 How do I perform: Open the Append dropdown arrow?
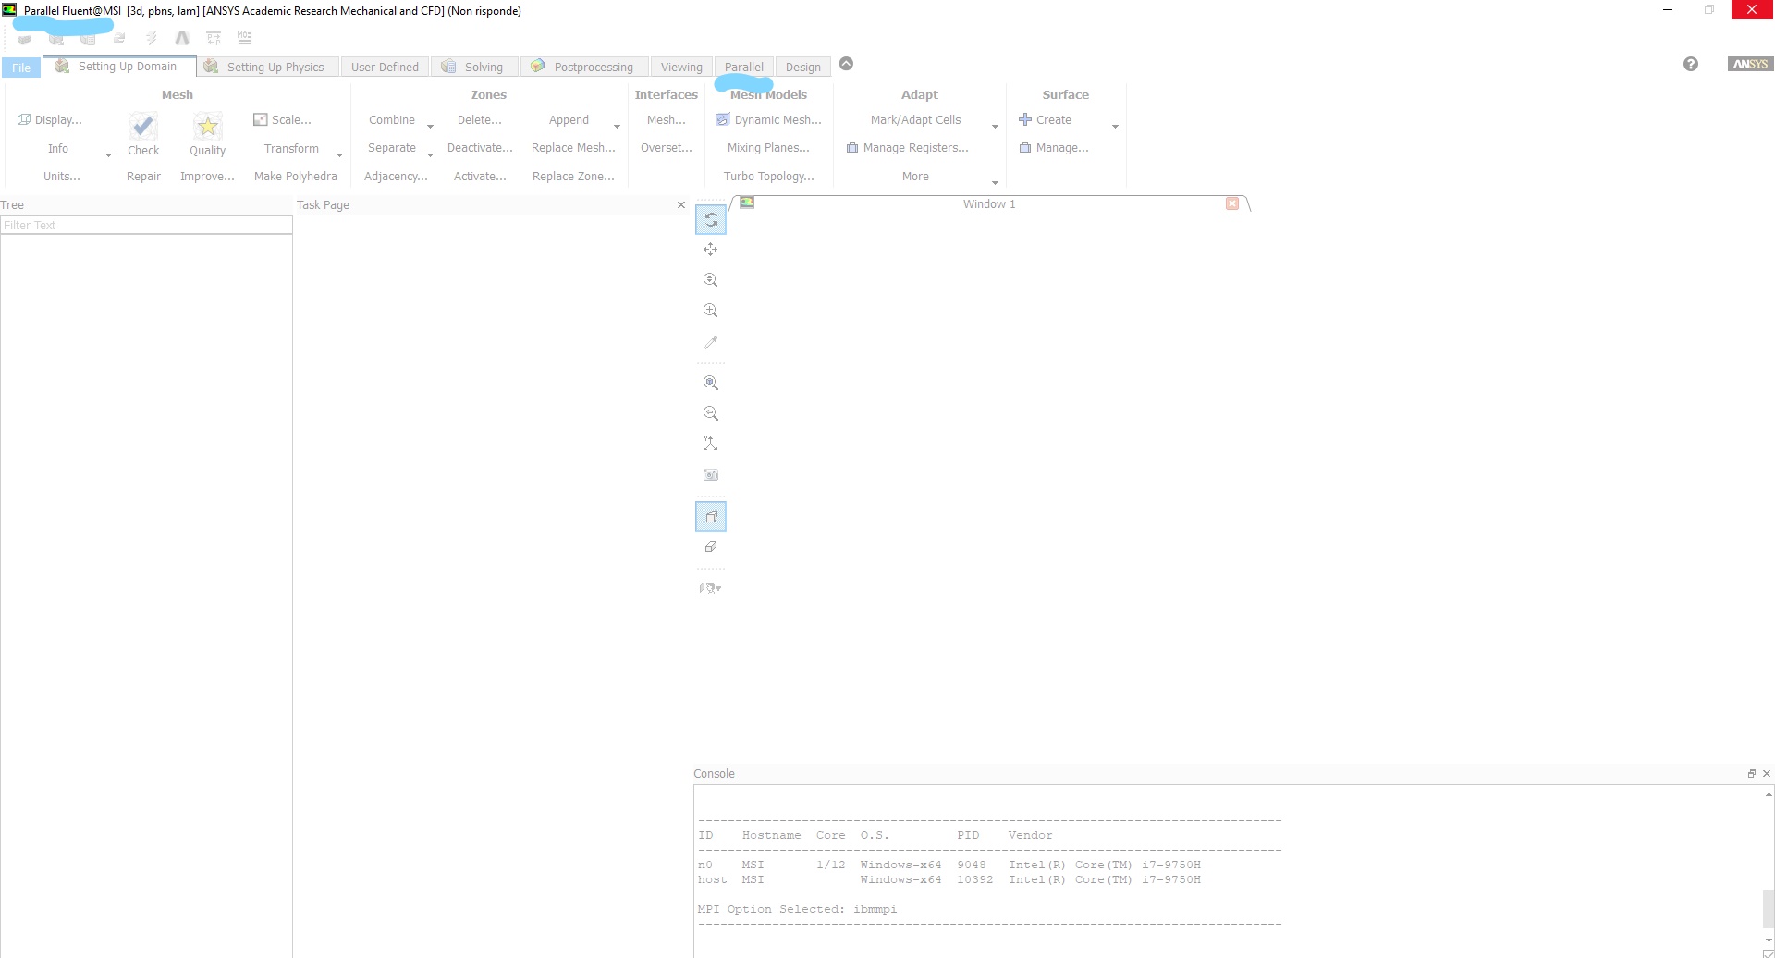(617, 126)
